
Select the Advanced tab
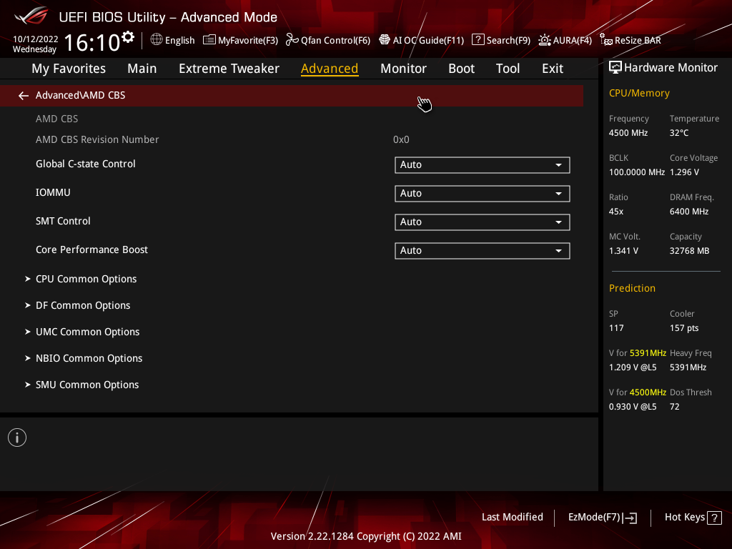coord(330,69)
